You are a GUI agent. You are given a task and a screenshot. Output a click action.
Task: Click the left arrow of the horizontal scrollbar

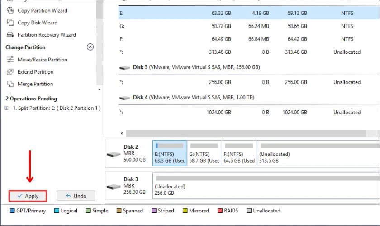pyautogui.click(x=122, y=133)
